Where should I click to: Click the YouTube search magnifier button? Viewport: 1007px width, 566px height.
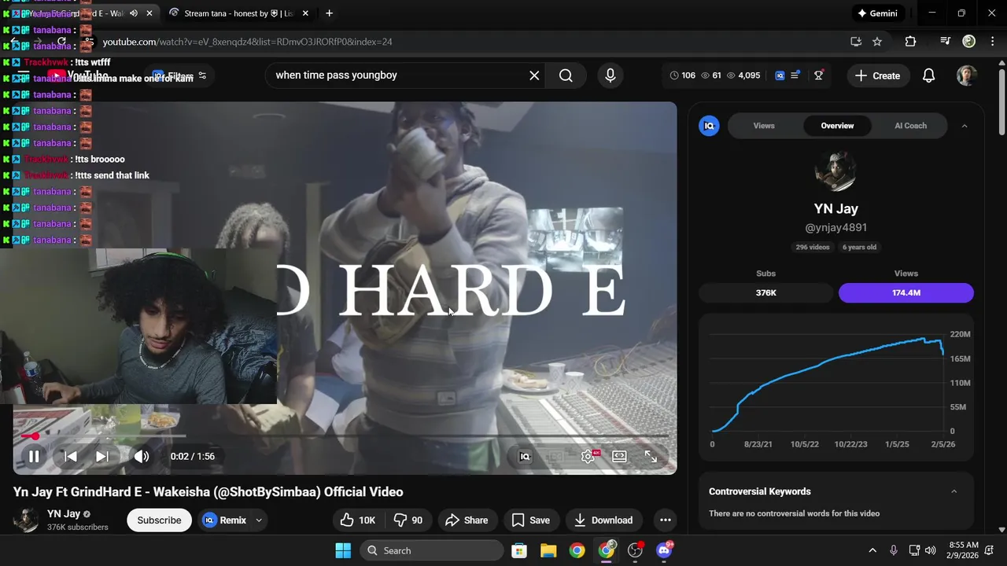tap(566, 75)
